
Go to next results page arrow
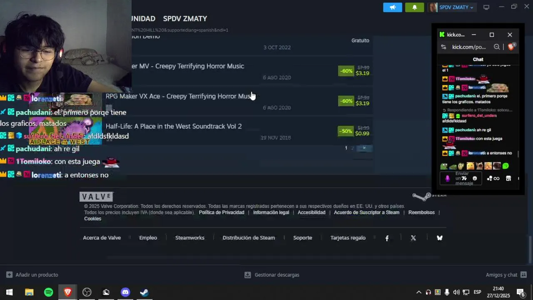[364, 148]
